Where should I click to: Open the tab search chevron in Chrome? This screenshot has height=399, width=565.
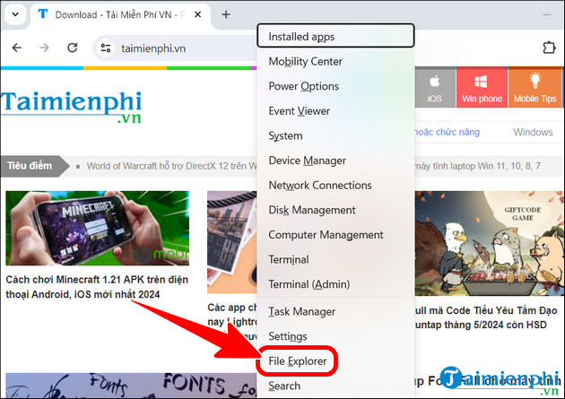tap(12, 14)
